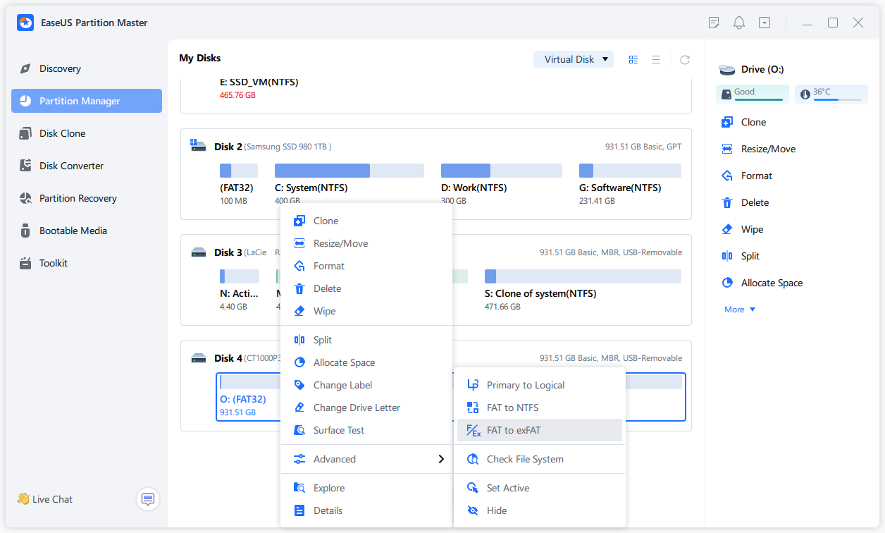Choose Delete in the context menu
The image size is (885, 533).
pos(366,288)
